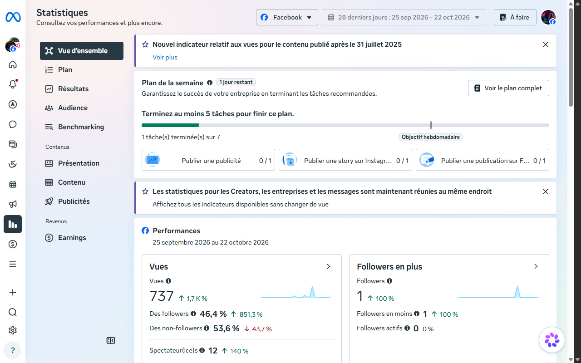
Task: Expand the Followers en plus card chevron
Action: [x=536, y=266]
